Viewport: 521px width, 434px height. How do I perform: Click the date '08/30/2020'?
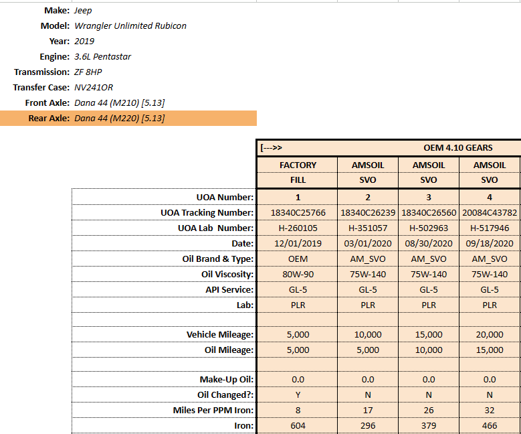coord(429,243)
